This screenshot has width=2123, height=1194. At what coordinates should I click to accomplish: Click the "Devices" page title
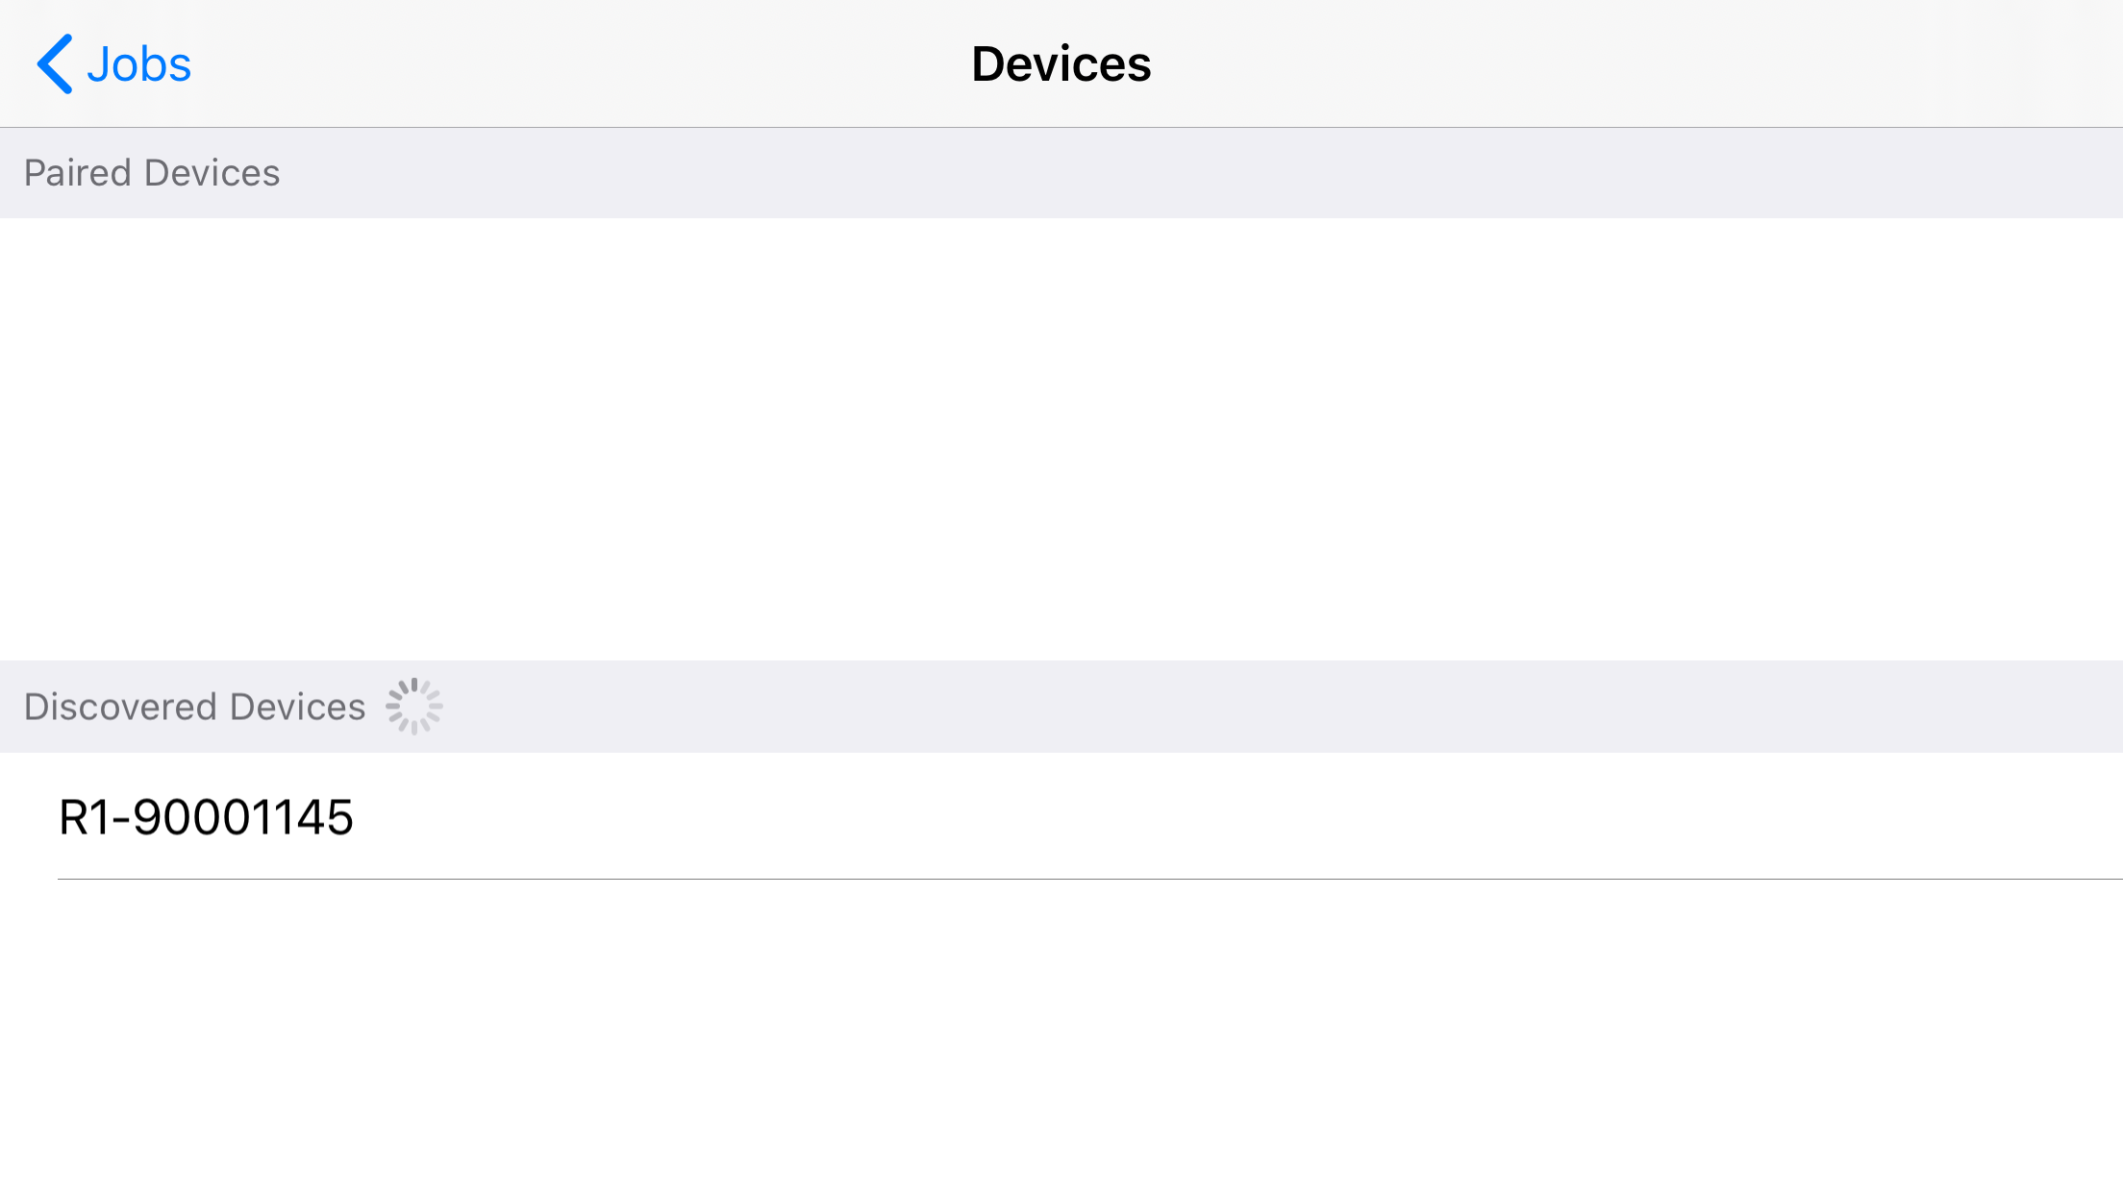[x=1061, y=64]
